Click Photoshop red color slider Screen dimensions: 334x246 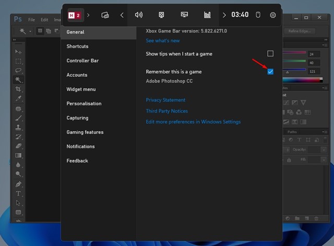coord(294,52)
